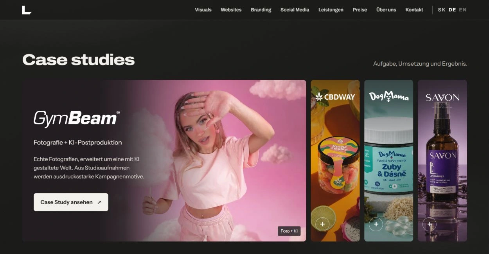Expand the SAVON card plus icon
Viewport: 489px width, 254px height.
(x=430, y=224)
